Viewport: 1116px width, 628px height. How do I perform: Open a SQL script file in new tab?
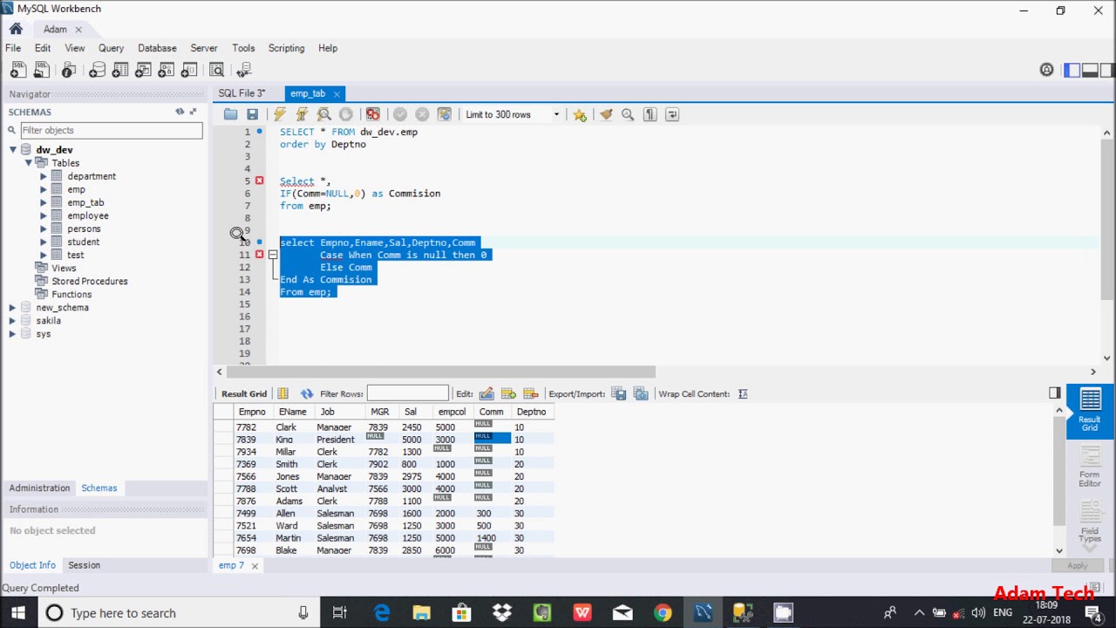pos(41,70)
